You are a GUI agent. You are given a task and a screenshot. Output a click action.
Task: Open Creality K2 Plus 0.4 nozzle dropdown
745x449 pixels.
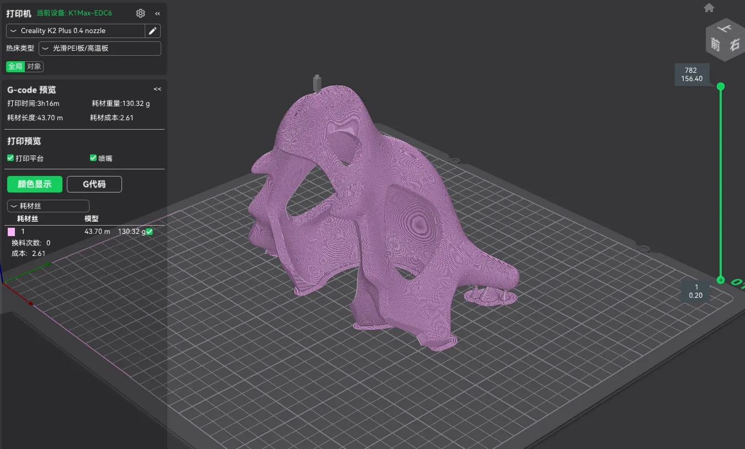click(76, 31)
